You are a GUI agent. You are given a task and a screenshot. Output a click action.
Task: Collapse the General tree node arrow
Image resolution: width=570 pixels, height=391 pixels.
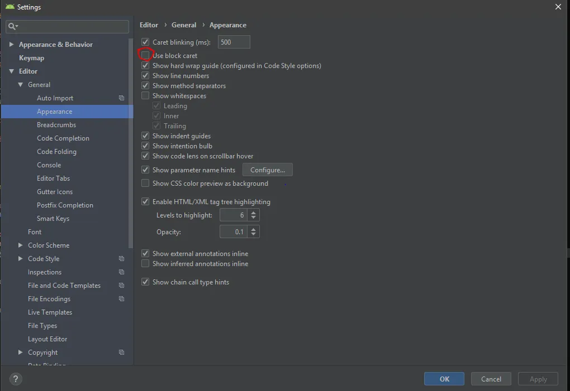tap(20, 85)
